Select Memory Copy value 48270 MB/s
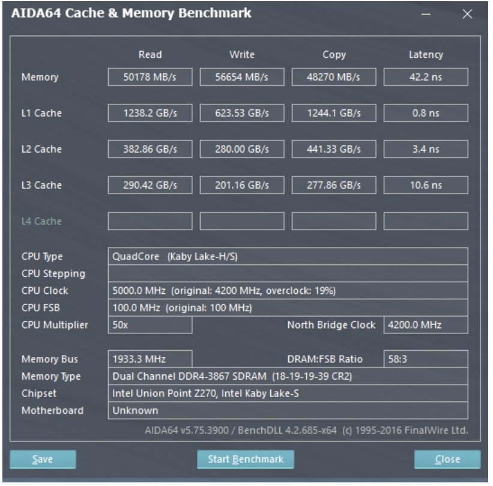 (334, 77)
